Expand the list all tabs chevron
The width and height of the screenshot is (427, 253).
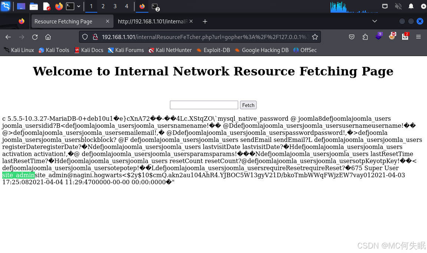[x=375, y=21]
